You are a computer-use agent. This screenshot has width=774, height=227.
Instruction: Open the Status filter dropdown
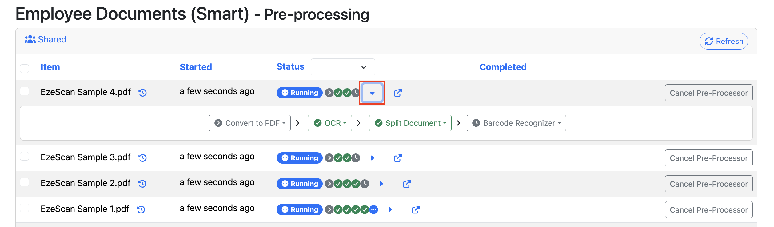pyautogui.click(x=343, y=67)
